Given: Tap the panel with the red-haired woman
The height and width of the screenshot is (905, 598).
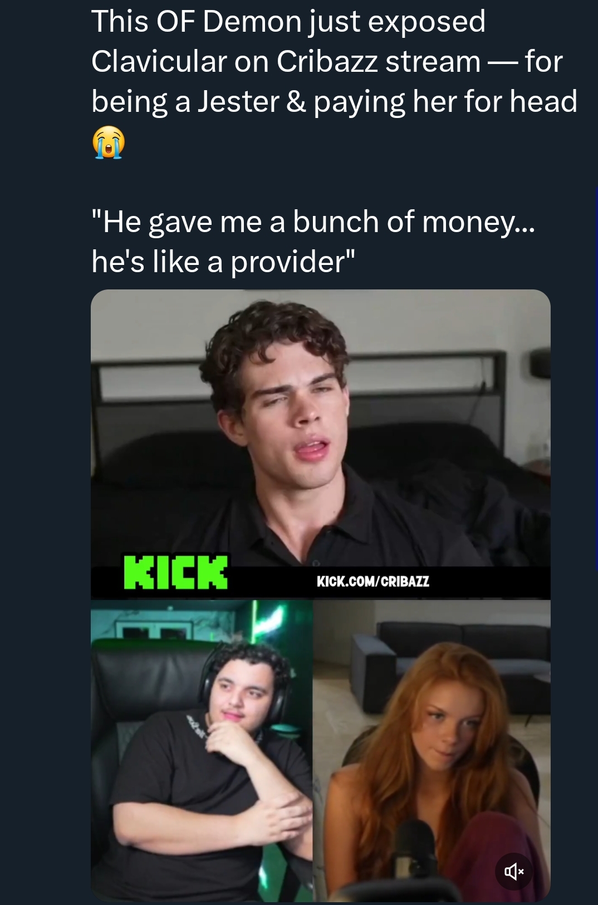Looking at the screenshot, I should pos(432,751).
